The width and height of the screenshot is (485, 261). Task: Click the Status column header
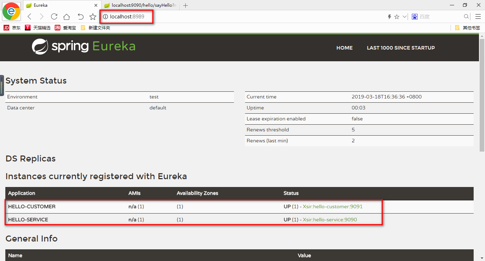(x=291, y=193)
